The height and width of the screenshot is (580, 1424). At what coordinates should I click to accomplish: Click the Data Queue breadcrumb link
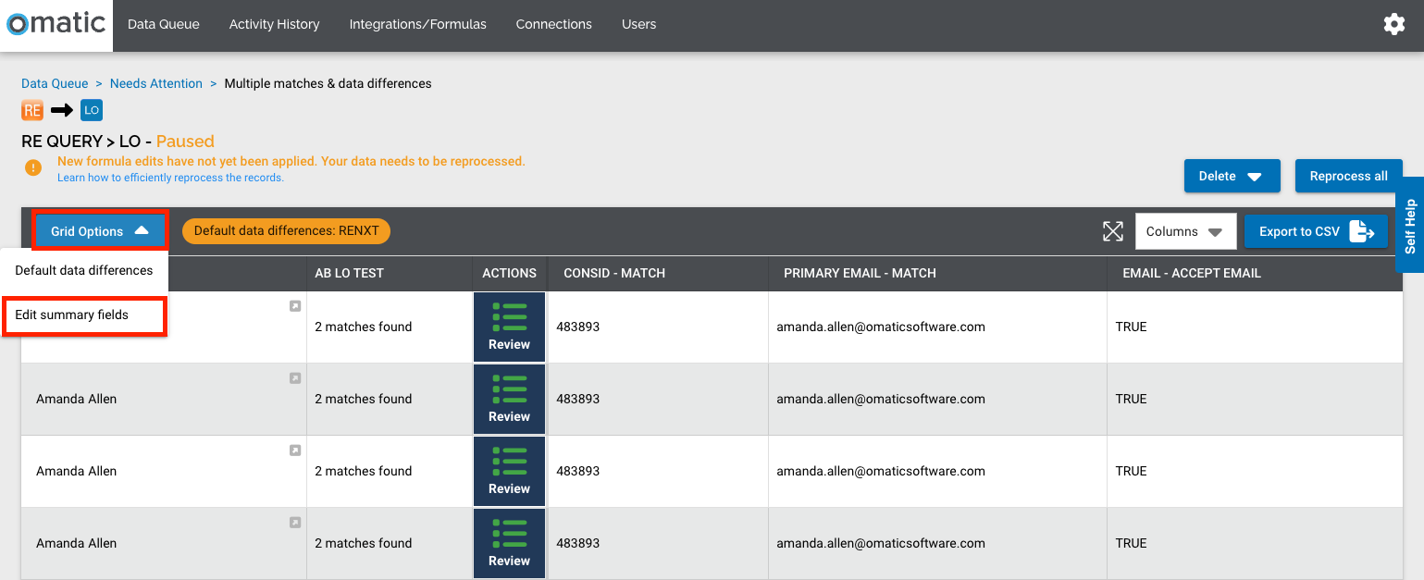[x=55, y=83]
